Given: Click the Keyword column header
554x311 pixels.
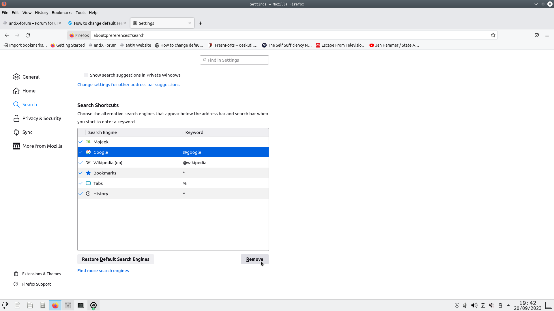Looking at the screenshot, I should pyautogui.click(x=225, y=132).
